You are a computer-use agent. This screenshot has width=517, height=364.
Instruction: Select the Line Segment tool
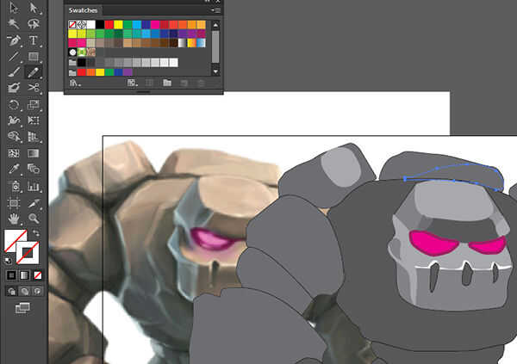click(14, 56)
